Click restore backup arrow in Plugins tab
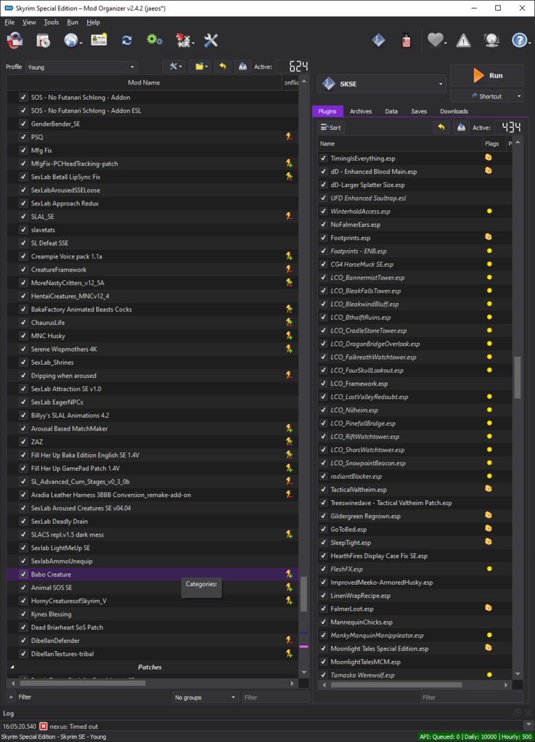 tap(441, 127)
